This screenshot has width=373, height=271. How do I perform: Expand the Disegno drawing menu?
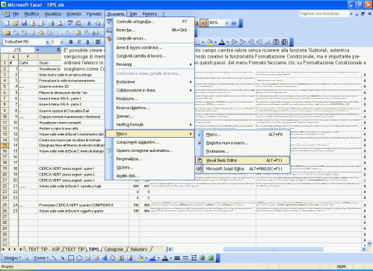pyautogui.click(x=13, y=258)
